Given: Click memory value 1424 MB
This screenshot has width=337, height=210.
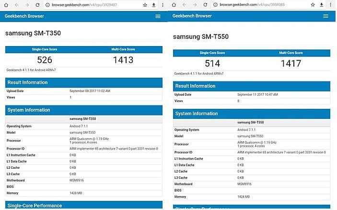Looking at the screenshot, I should coord(244,197).
